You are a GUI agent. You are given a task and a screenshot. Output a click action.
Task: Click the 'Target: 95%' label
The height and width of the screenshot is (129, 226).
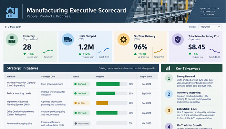pos(159,57)
